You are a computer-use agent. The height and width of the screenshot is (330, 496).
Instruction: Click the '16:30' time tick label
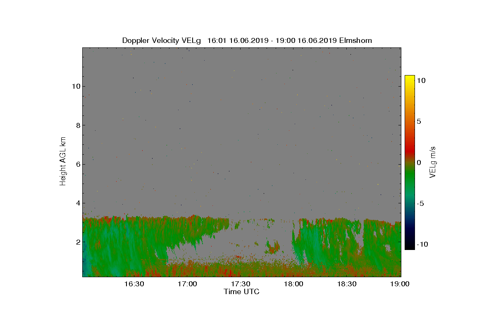(134, 284)
